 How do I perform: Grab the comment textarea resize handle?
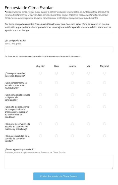(x=112, y=168)
